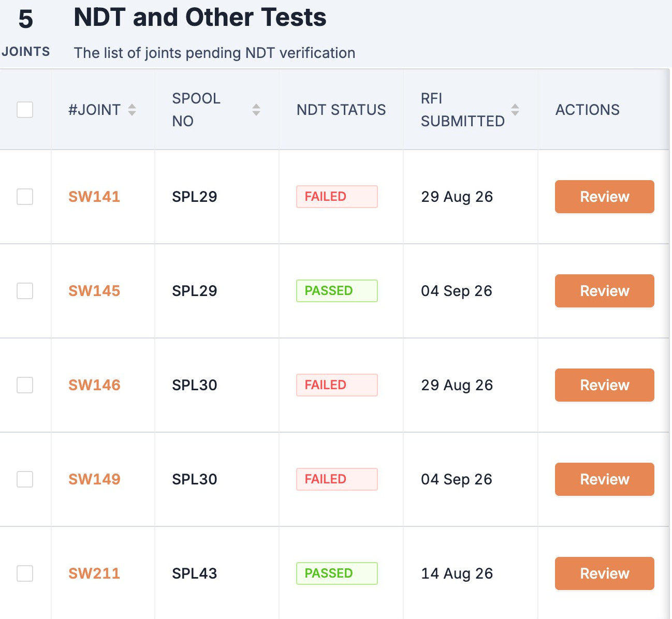672x619 pixels.
Task: Click the FAILED status of SW146
Action: (337, 385)
